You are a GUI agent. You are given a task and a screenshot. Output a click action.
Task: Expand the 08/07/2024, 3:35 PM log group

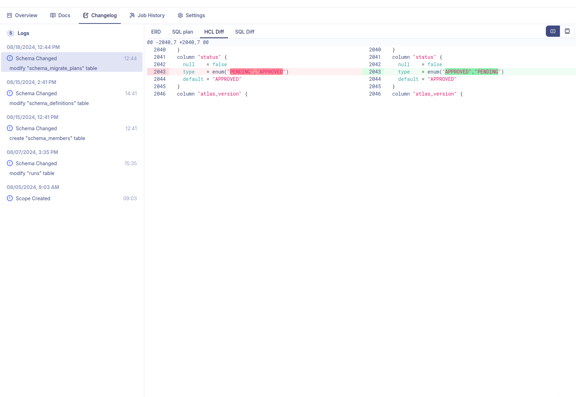coord(32,152)
